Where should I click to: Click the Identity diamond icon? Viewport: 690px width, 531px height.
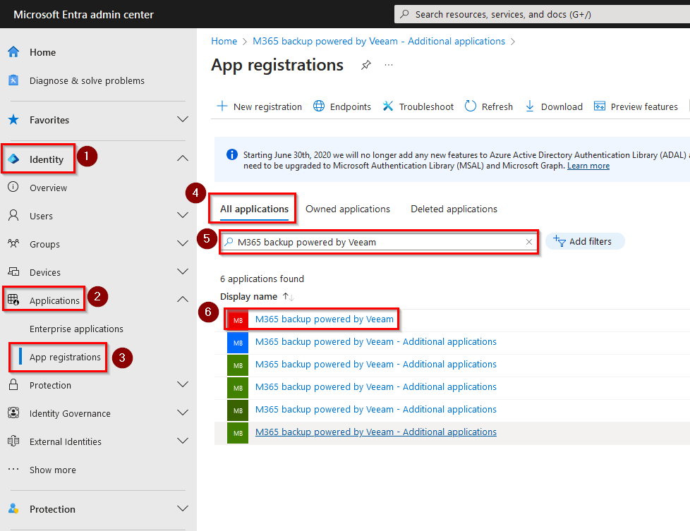(x=13, y=159)
